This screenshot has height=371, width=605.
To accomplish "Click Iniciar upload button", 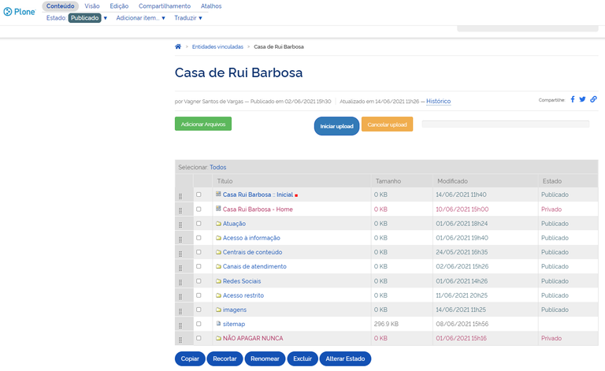I will click(336, 126).
